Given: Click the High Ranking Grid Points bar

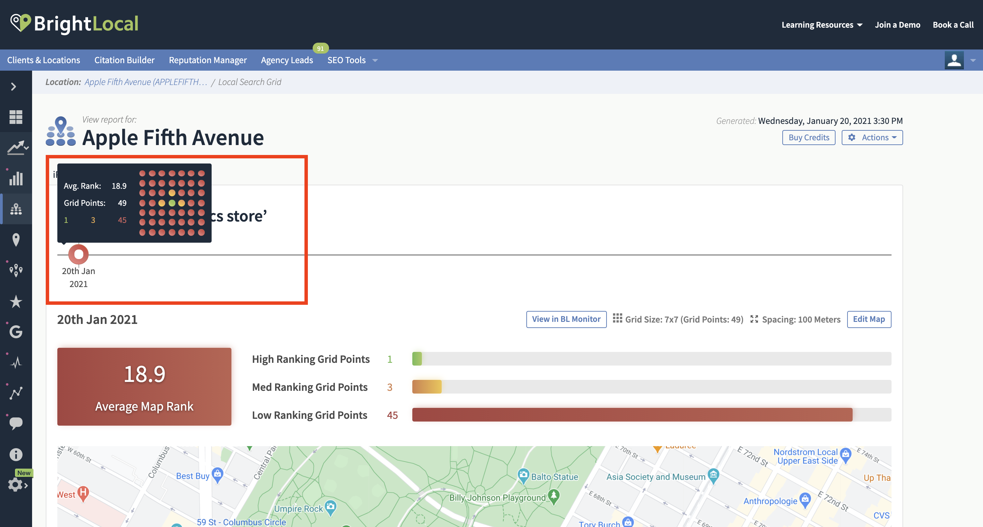Looking at the screenshot, I should (651, 359).
